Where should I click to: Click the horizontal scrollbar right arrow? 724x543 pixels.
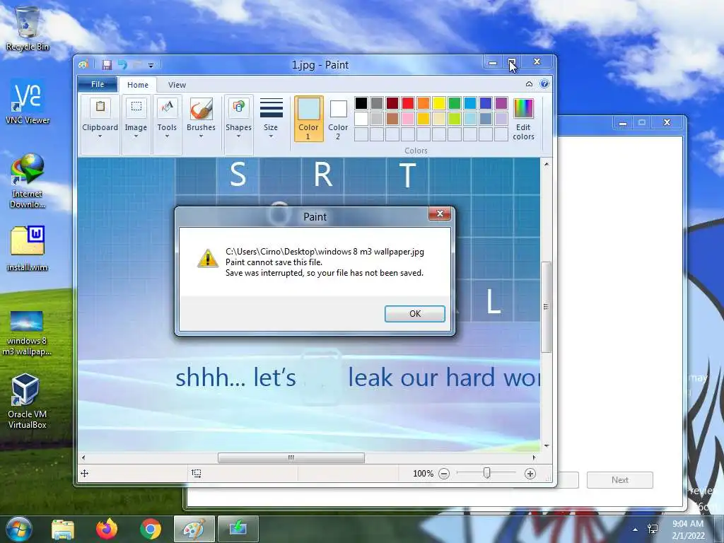(535, 457)
